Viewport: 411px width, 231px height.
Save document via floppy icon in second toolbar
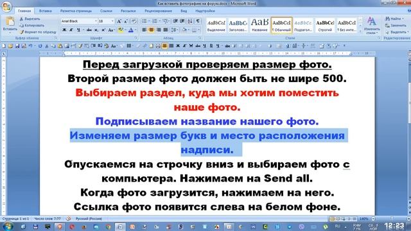17,46
